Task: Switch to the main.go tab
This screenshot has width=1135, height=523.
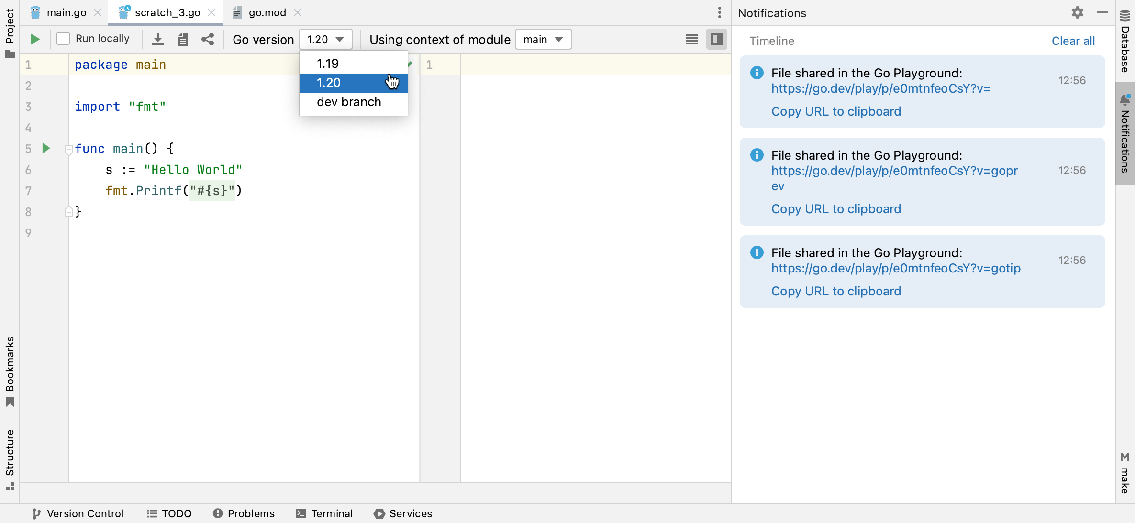Action: [x=66, y=13]
